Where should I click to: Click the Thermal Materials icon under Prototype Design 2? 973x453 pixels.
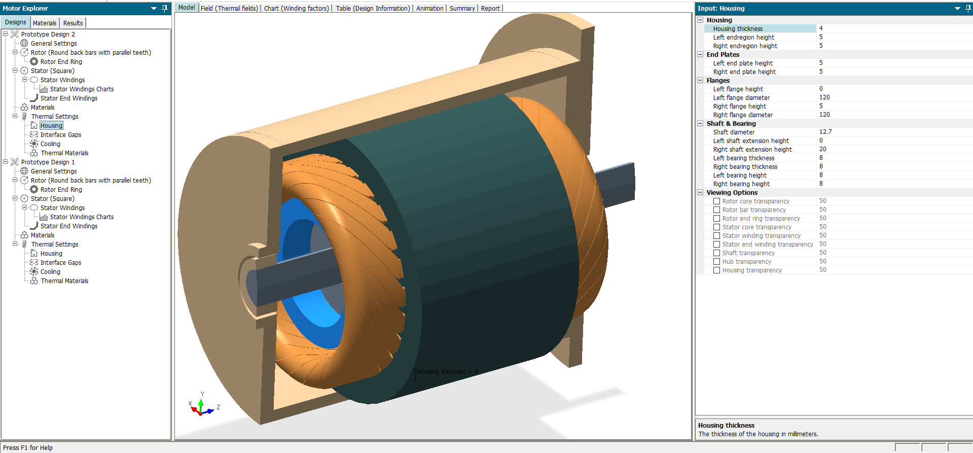coord(34,153)
